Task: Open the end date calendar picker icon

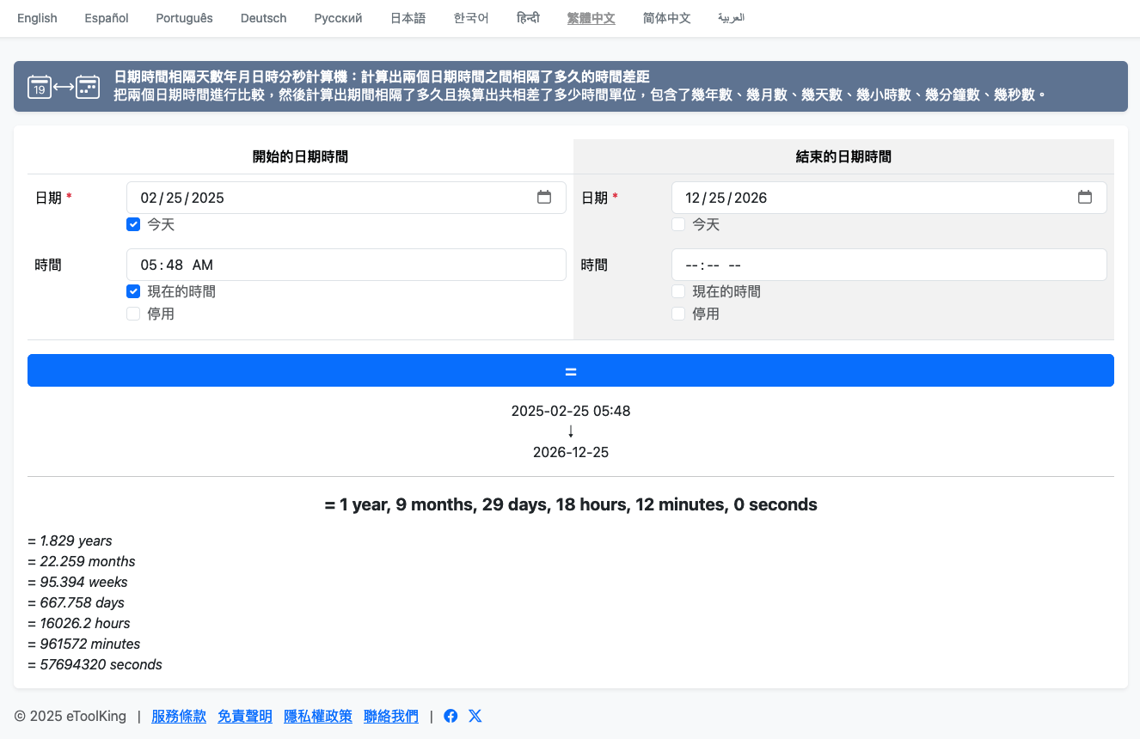Action: click(1085, 198)
